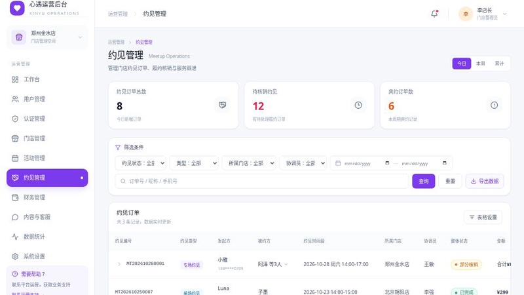Switch statistics to 累计
The height and width of the screenshot is (295, 524).
point(499,64)
